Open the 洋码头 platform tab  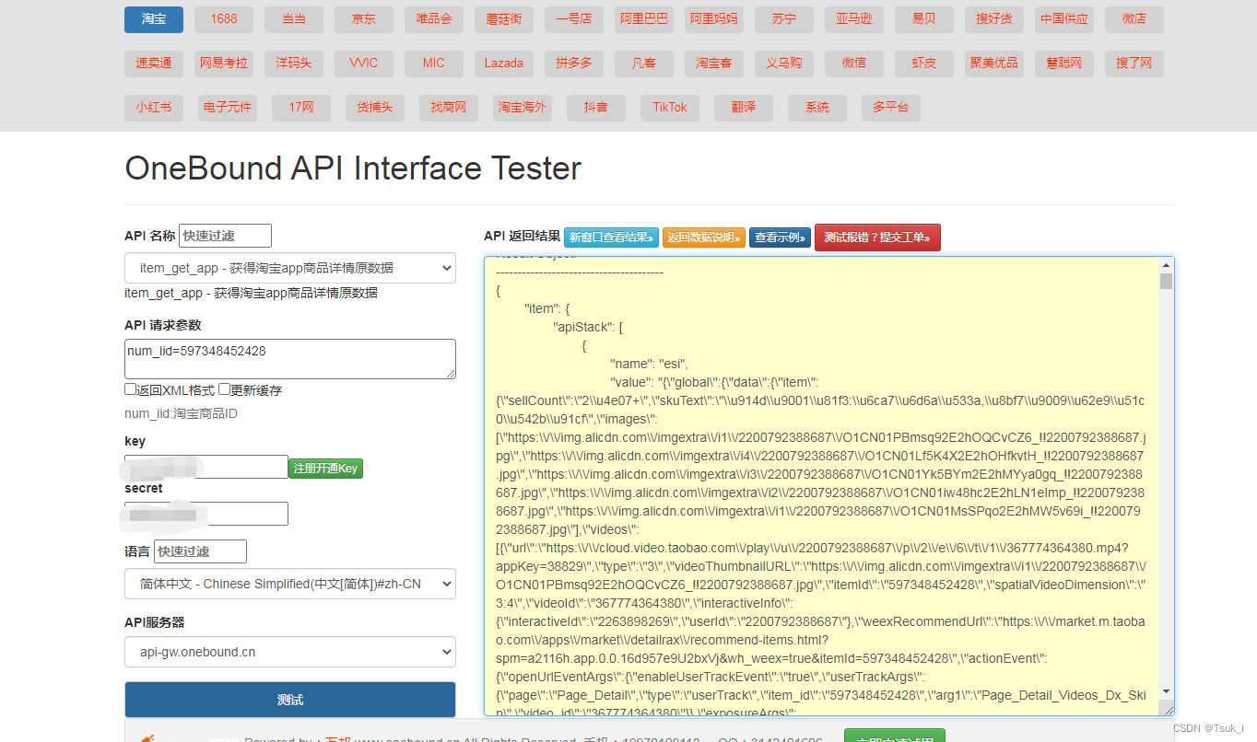(294, 64)
